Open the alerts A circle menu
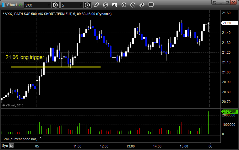The width and height of the screenshot is (239, 150). (133, 5)
